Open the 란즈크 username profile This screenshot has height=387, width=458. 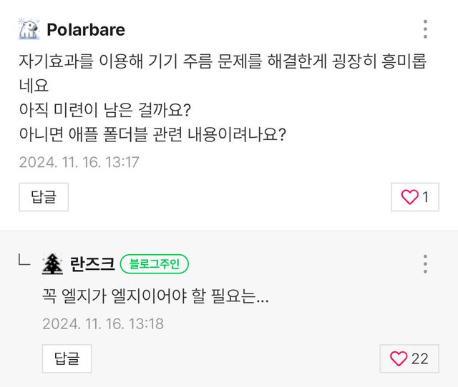pyautogui.click(x=92, y=264)
